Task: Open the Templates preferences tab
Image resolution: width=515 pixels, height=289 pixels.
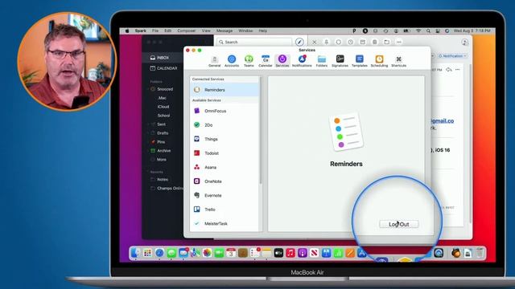Action: coord(360,61)
